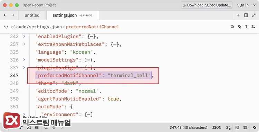Click the "preferredNotifChannel" key in editor

click(68, 75)
